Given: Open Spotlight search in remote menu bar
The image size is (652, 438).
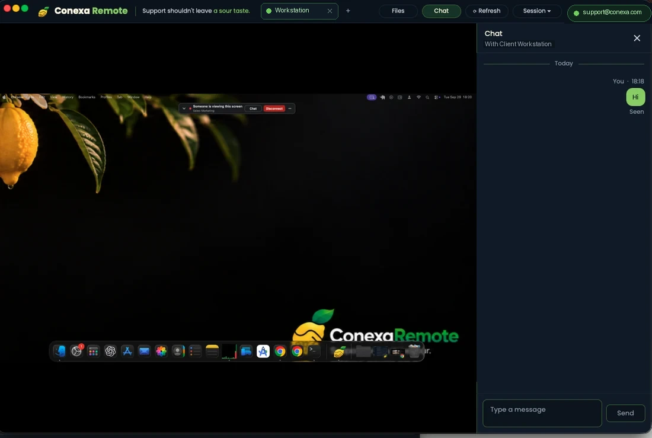Looking at the screenshot, I should point(427,97).
